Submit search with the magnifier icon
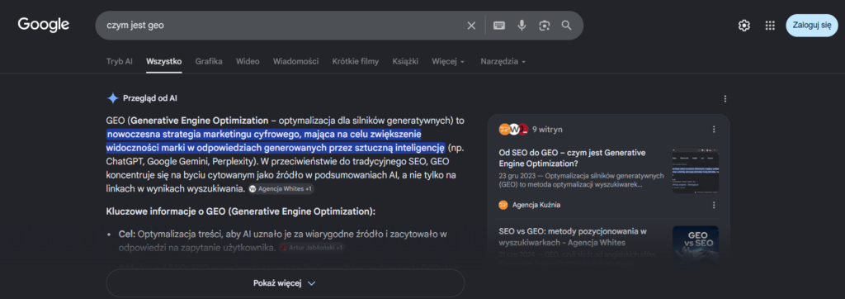The image size is (845, 299). 566,26
